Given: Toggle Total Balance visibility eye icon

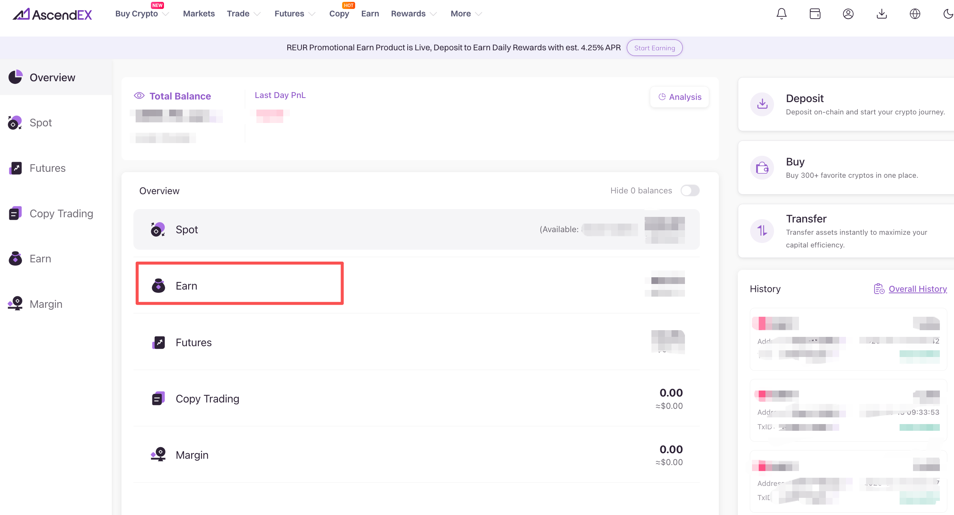Looking at the screenshot, I should (x=139, y=96).
